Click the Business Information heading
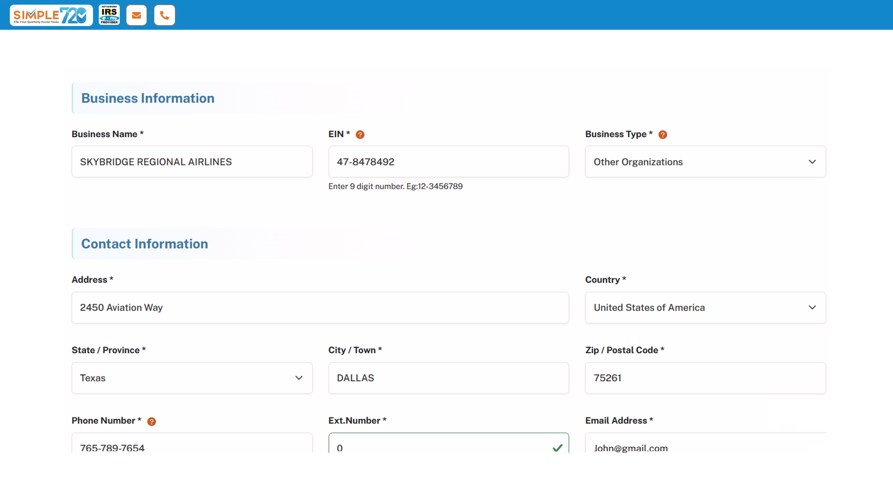The width and height of the screenshot is (893, 502). point(148,98)
